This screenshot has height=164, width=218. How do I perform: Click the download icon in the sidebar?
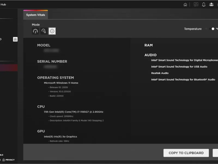15,39
